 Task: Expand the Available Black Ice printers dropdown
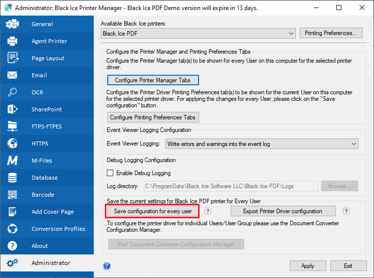coord(198,34)
